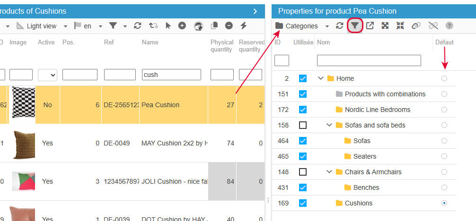Select default radio for Cushions row
Image resolution: width=476 pixels, height=221 pixels.
[x=444, y=203]
